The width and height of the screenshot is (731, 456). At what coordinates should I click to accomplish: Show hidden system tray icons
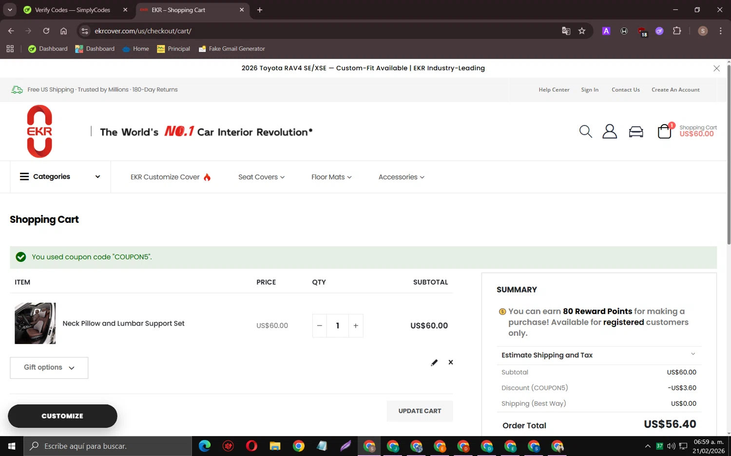[x=648, y=446]
